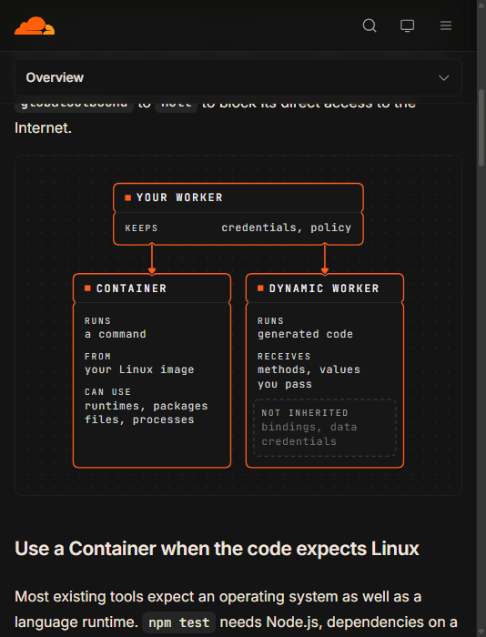Click 'a command' in Container box
This screenshot has height=637, width=486.
[116, 334]
